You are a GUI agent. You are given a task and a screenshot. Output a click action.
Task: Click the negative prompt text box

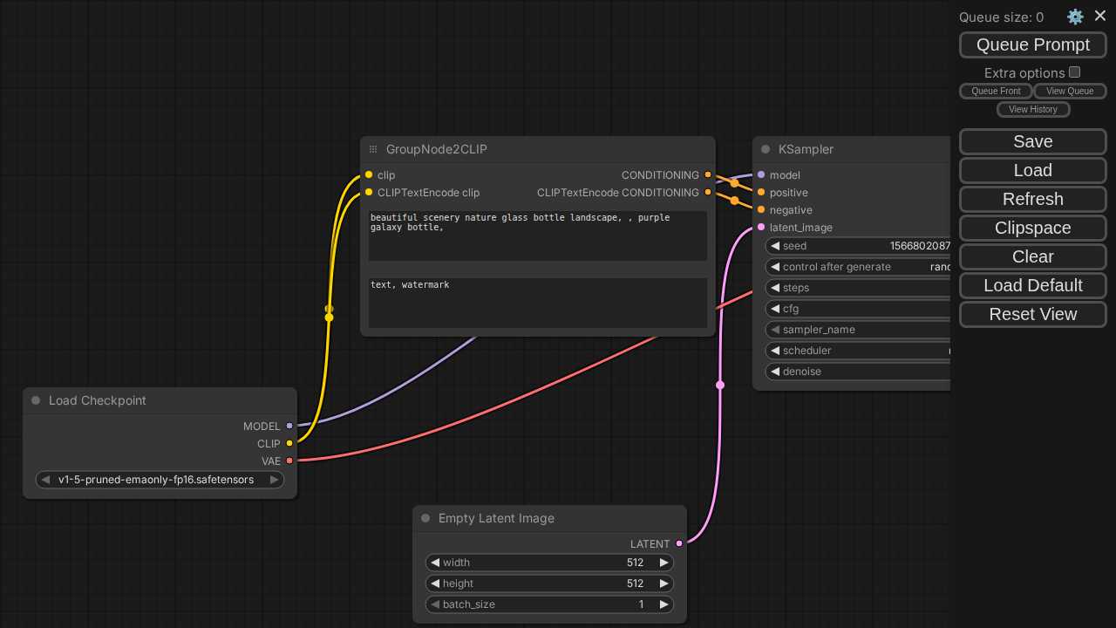coord(537,303)
